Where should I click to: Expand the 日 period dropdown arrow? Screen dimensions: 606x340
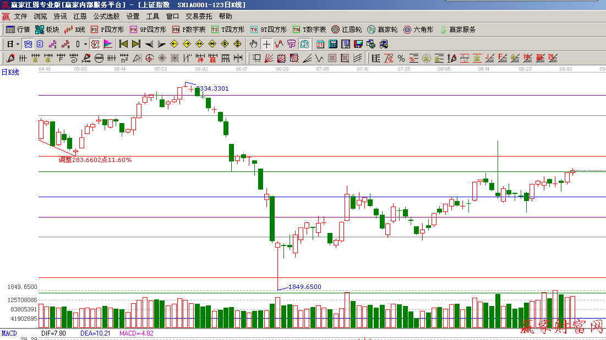(x=18, y=44)
